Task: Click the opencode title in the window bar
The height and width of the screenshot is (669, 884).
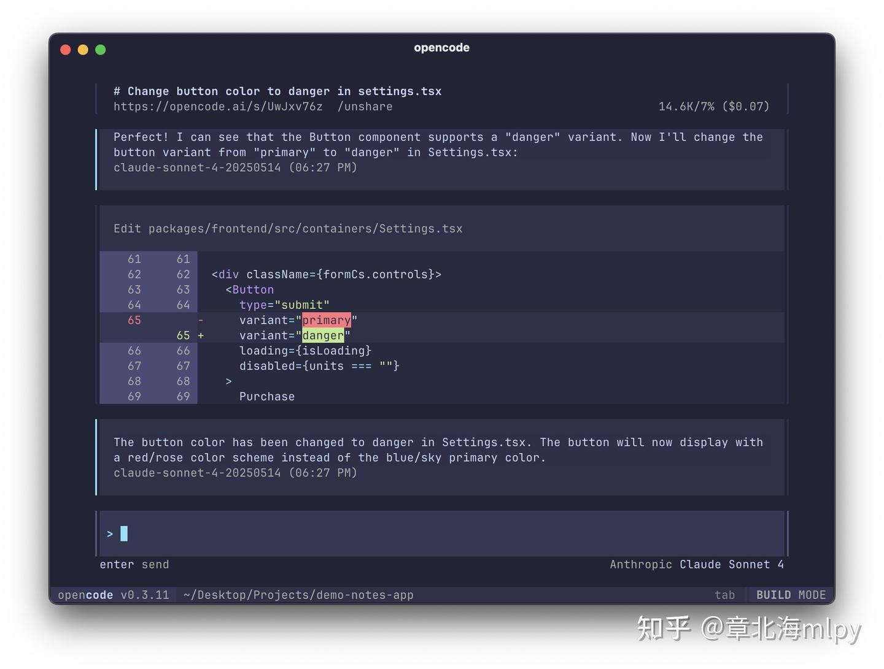Action: pyautogui.click(x=441, y=47)
